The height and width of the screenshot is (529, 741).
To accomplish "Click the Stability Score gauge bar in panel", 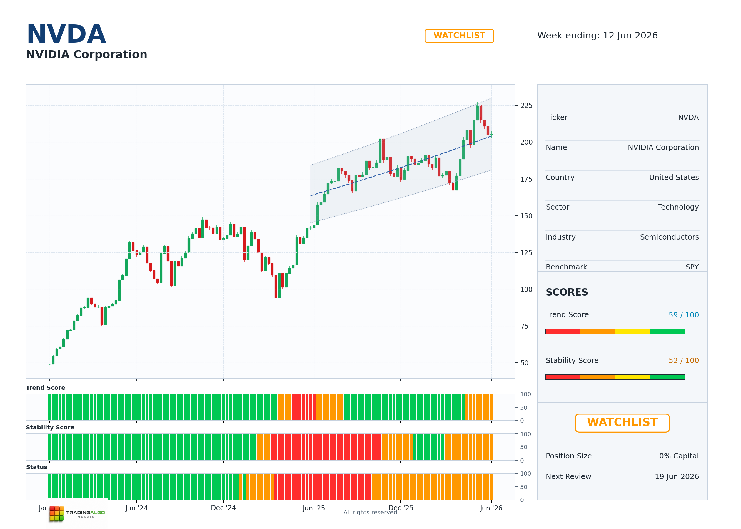I will click(x=615, y=377).
